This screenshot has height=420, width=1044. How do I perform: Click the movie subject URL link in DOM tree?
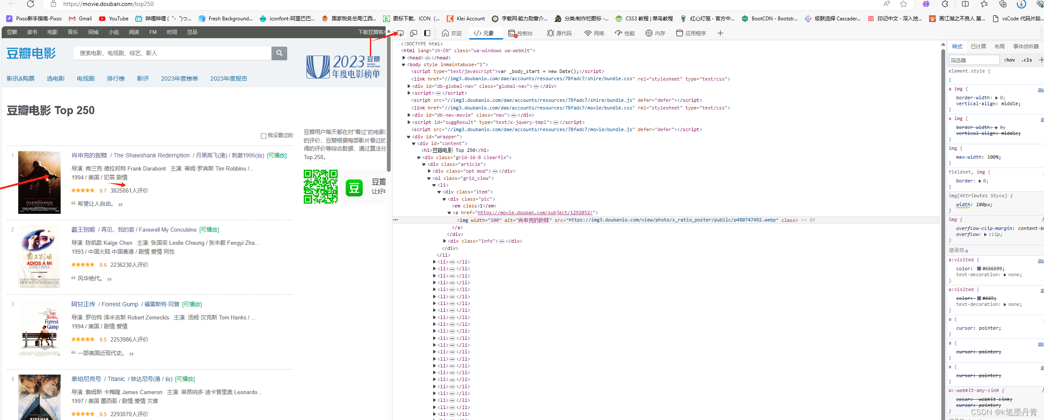tap(535, 213)
